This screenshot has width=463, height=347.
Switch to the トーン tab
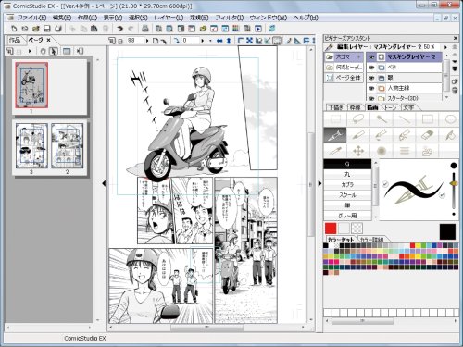[390, 107]
